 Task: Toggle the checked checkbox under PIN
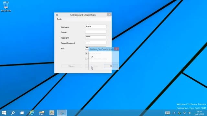pyautogui.click(x=86, y=53)
